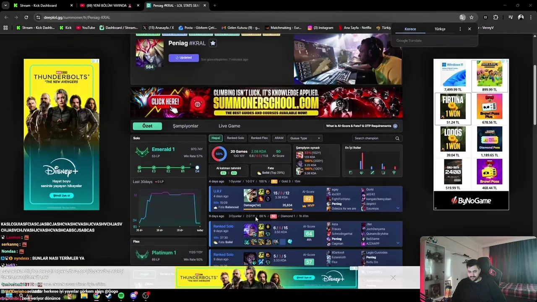Viewport: 537px width, 302px height.
Task: Open the browser extensions puzzle icon
Action: tap(496, 17)
